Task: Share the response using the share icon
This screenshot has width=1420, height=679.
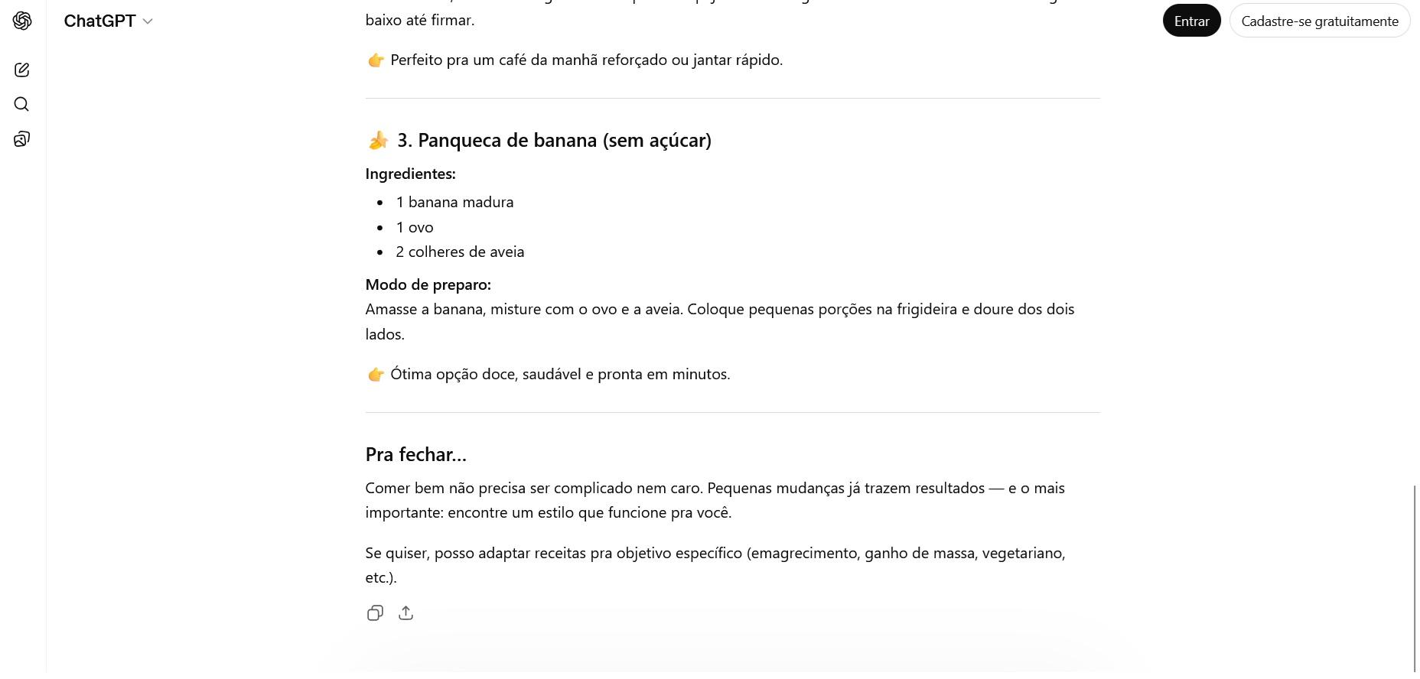Action: click(405, 612)
